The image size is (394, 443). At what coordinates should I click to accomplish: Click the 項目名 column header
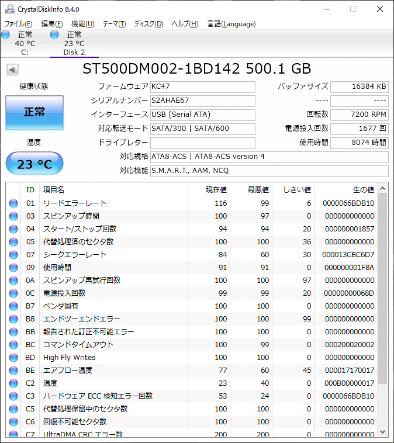pos(113,190)
